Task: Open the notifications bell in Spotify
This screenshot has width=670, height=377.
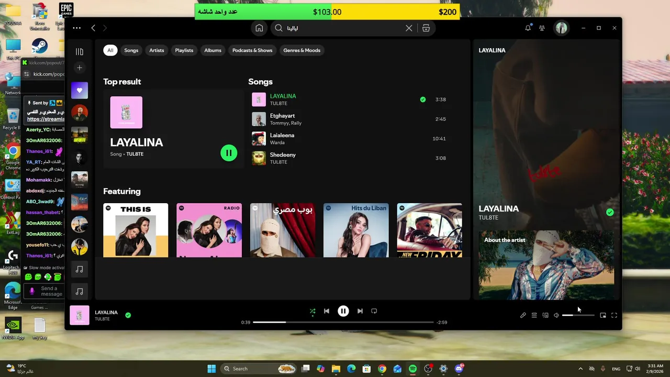Action: click(528, 28)
